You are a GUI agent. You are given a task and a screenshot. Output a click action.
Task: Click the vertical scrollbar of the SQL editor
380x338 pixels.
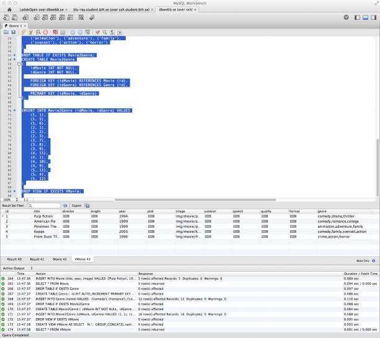tap(378, 168)
